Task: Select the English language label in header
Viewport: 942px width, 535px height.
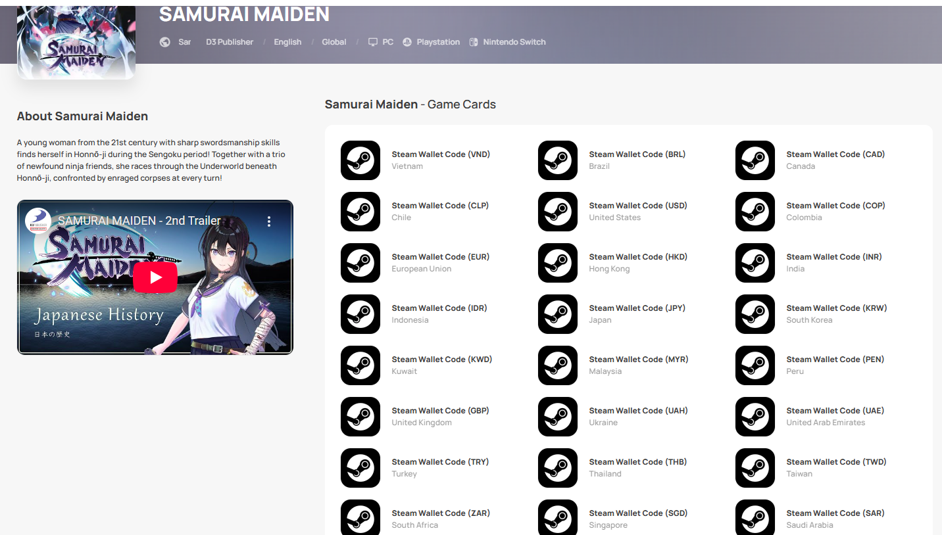Action: click(287, 42)
